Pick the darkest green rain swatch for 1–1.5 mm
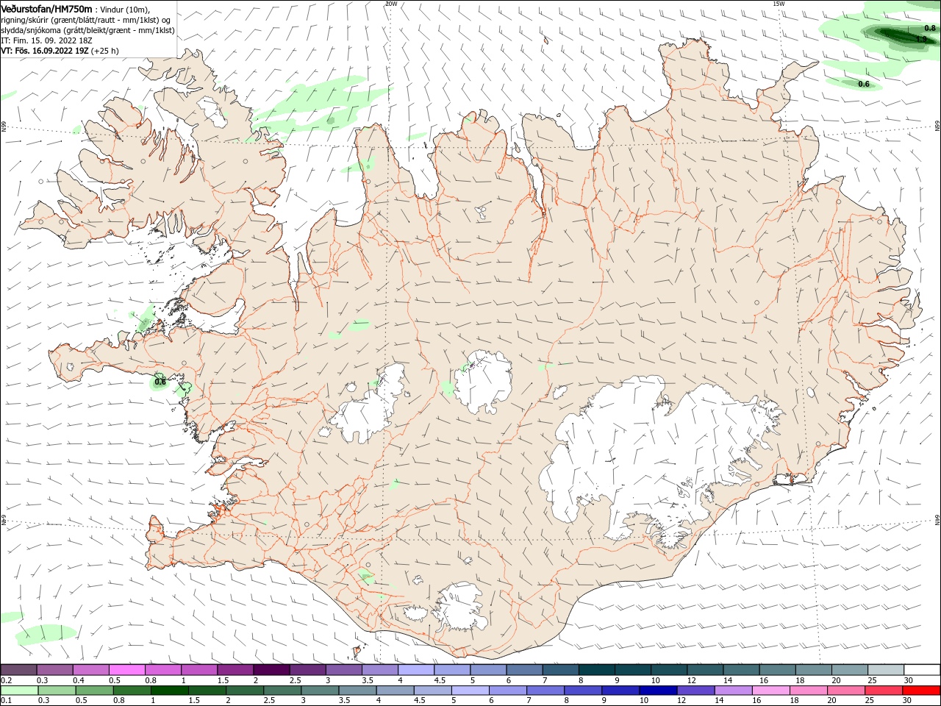This screenshot has width=941, height=706. point(169,691)
